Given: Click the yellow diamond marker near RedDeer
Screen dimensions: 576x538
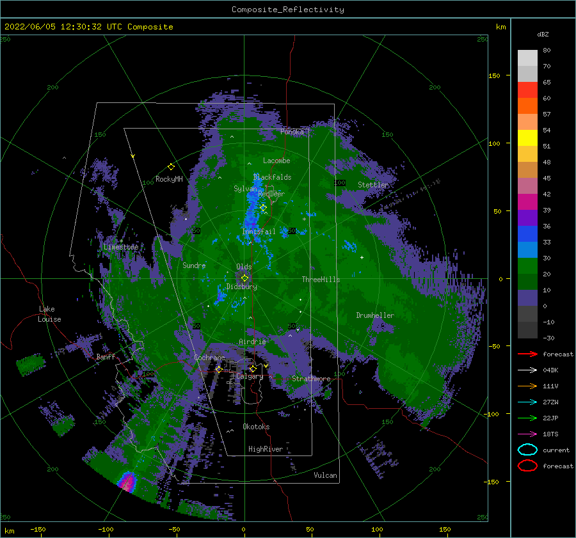Looking at the screenshot, I should (263, 208).
